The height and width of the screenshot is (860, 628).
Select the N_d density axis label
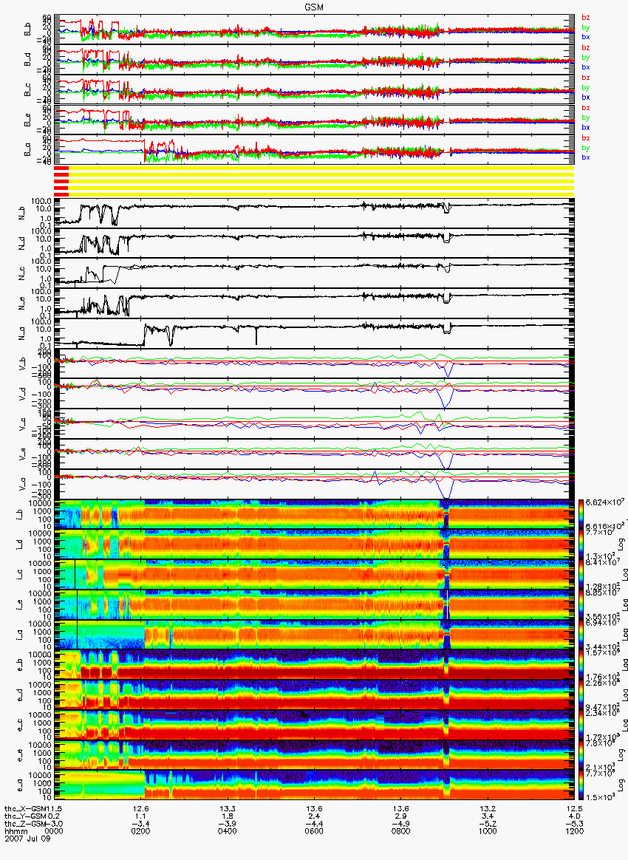pos(22,244)
